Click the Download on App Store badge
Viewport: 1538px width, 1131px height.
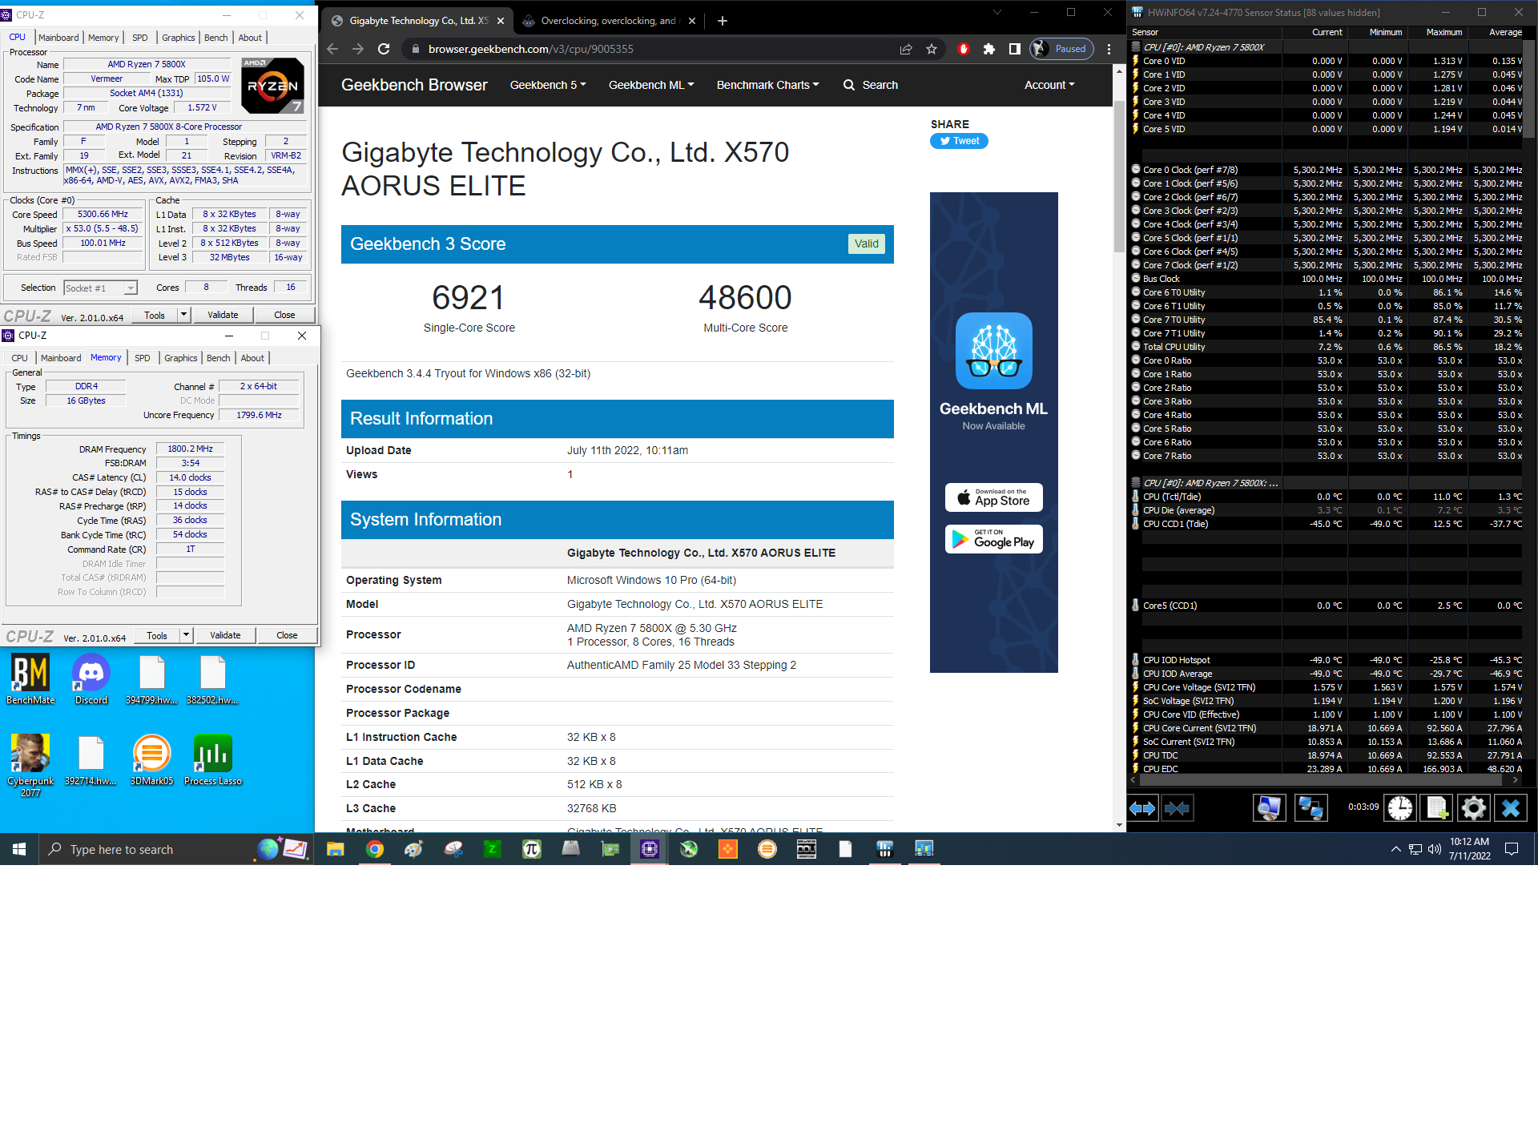point(994,497)
